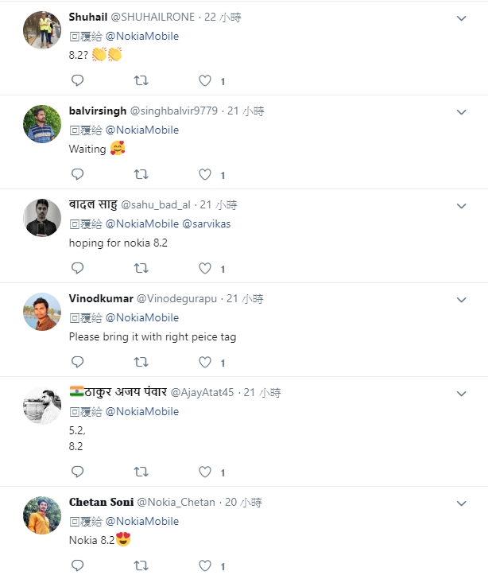Click Chetan Soni's profile avatar

click(42, 515)
